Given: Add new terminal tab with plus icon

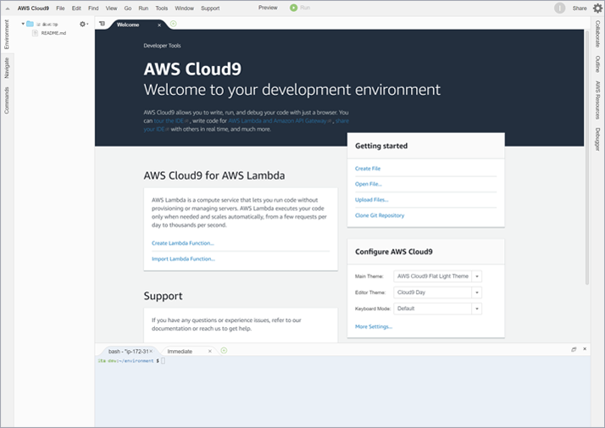Looking at the screenshot, I should [224, 350].
